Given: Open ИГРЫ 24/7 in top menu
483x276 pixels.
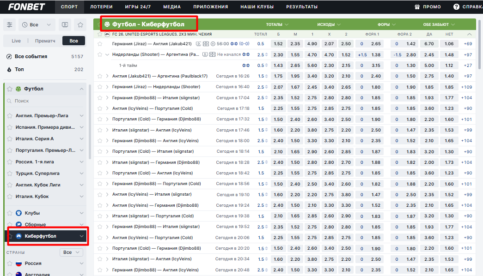Looking at the screenshot, I should 138,7.
